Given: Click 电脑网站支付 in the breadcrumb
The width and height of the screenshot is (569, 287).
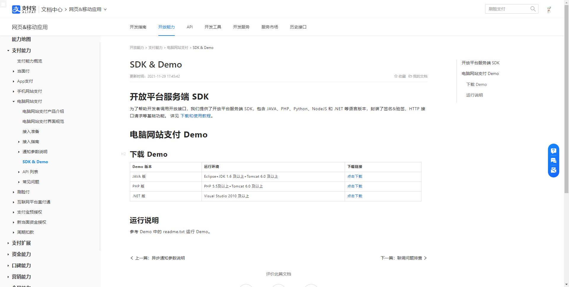Looking at the screenshot, I should tap(178, 48).
